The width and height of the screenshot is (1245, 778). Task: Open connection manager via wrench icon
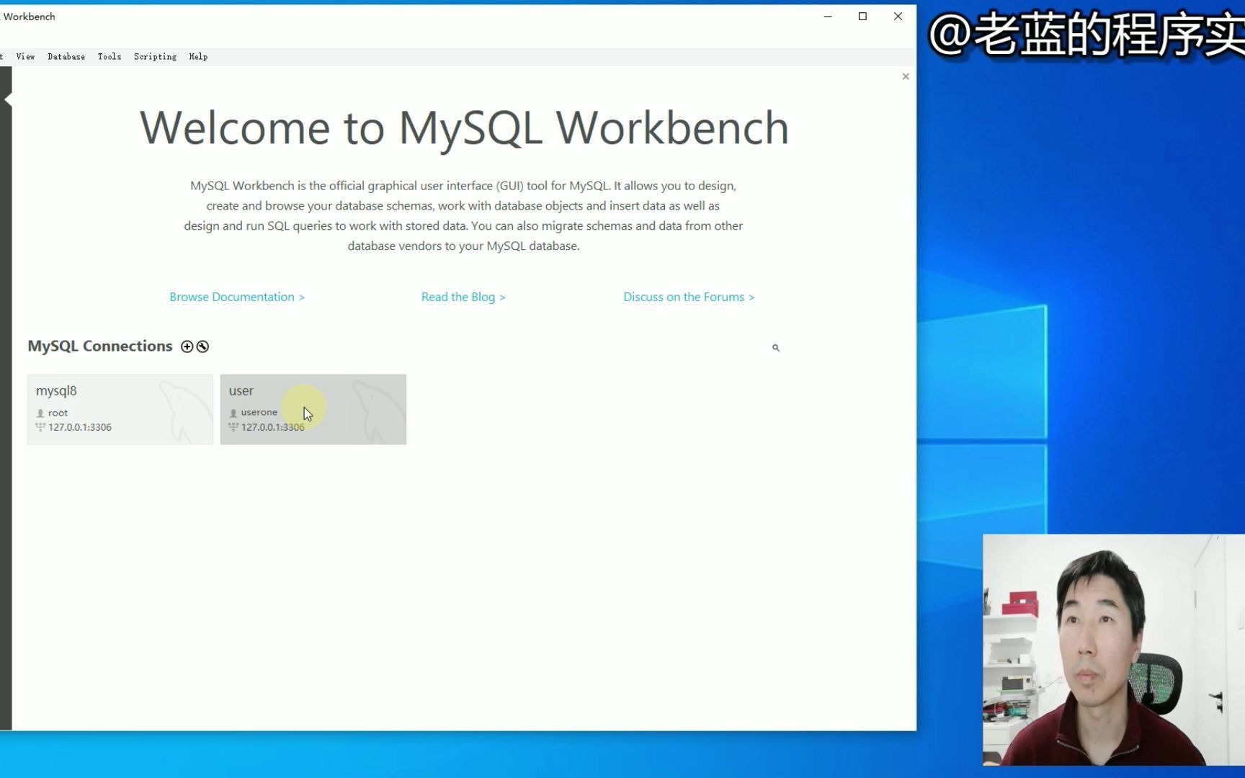coord(202,346)
